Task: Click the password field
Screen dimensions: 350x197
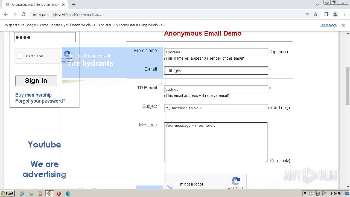Action: [x=45, y=37]
